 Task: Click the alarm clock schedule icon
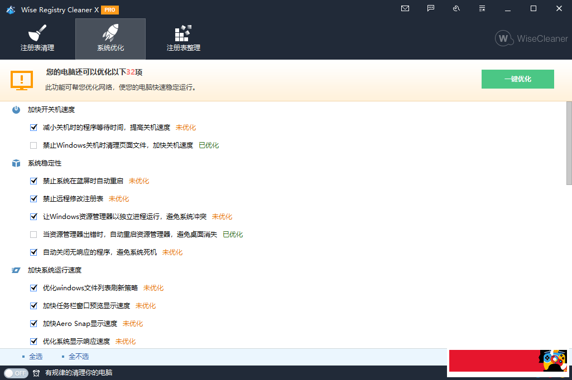click(x=36, y=373)
